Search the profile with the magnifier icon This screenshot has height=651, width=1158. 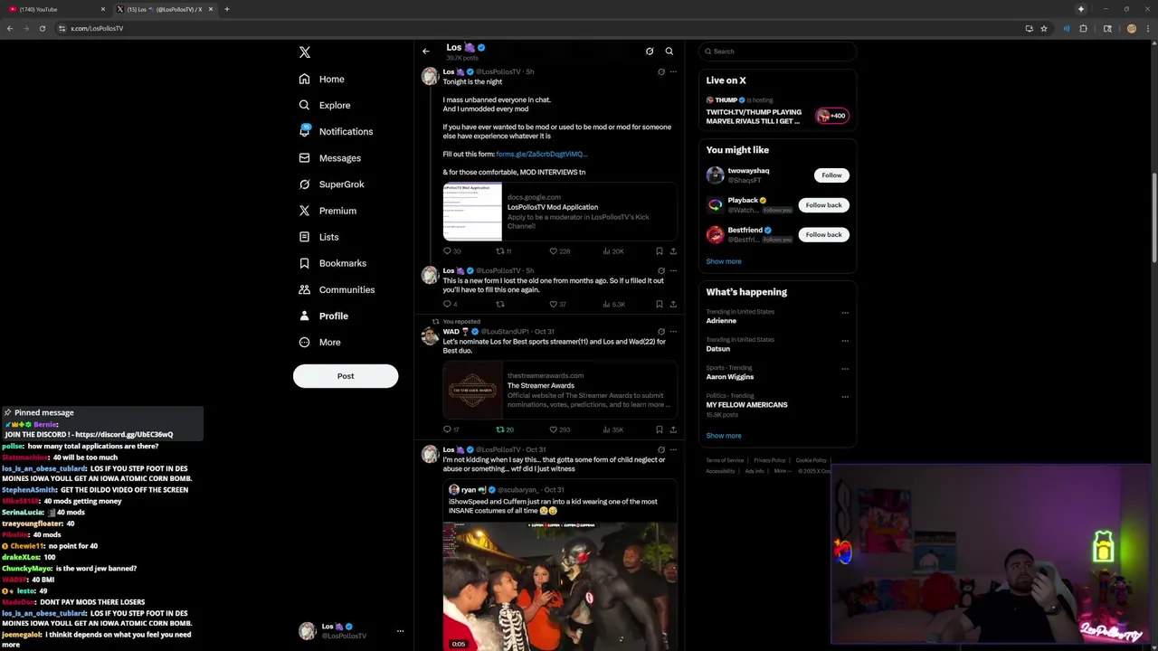tap(669, 52)
